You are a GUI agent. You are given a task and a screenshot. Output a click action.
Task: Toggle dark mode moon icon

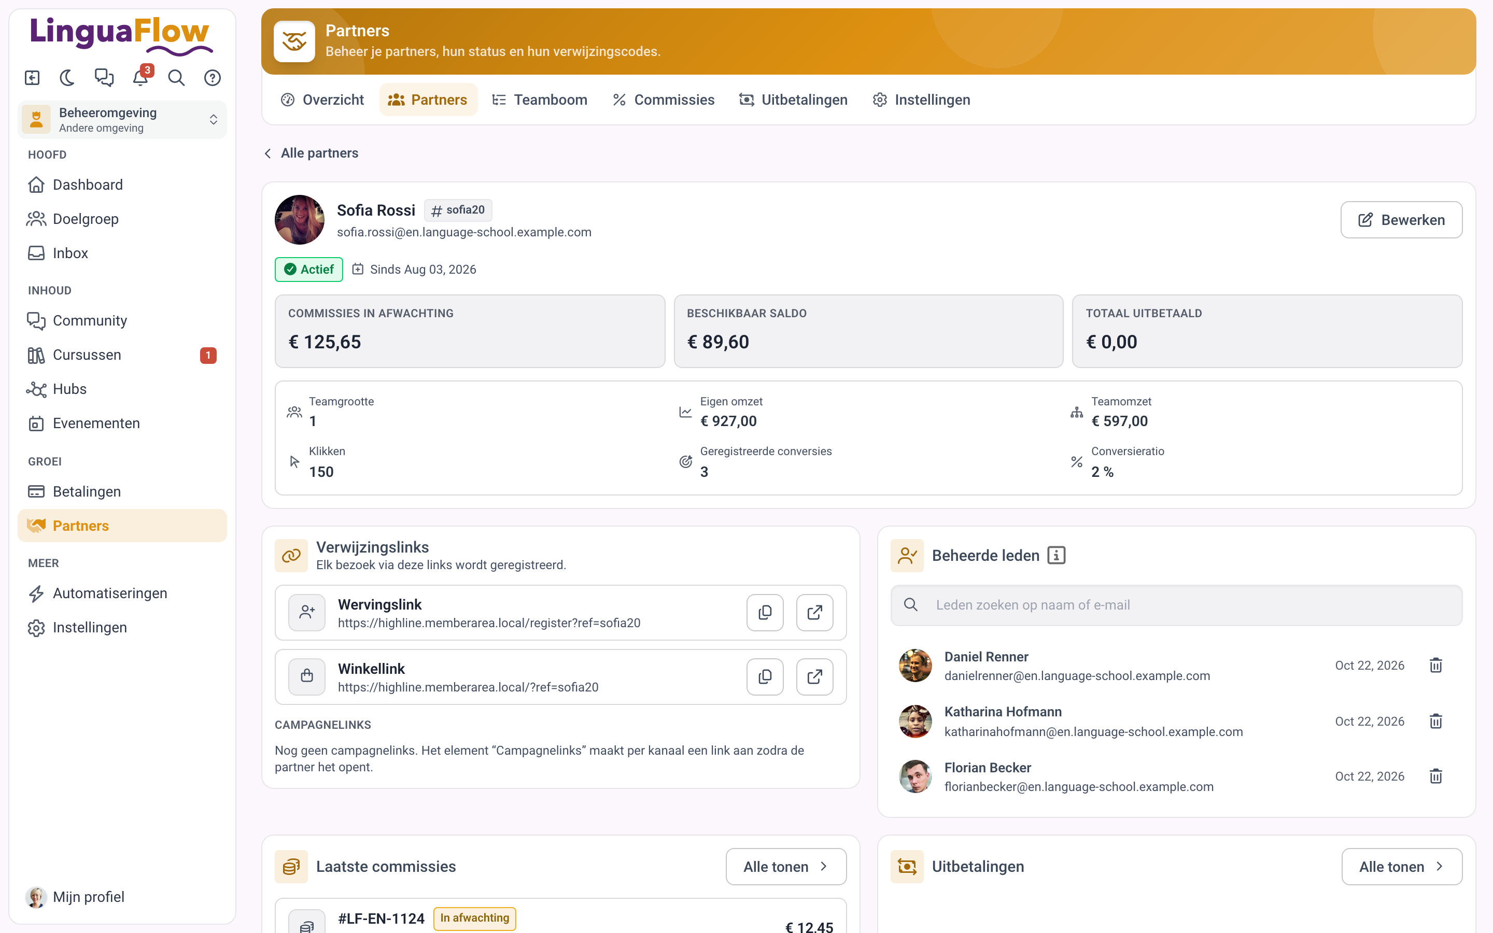(67, 78)
